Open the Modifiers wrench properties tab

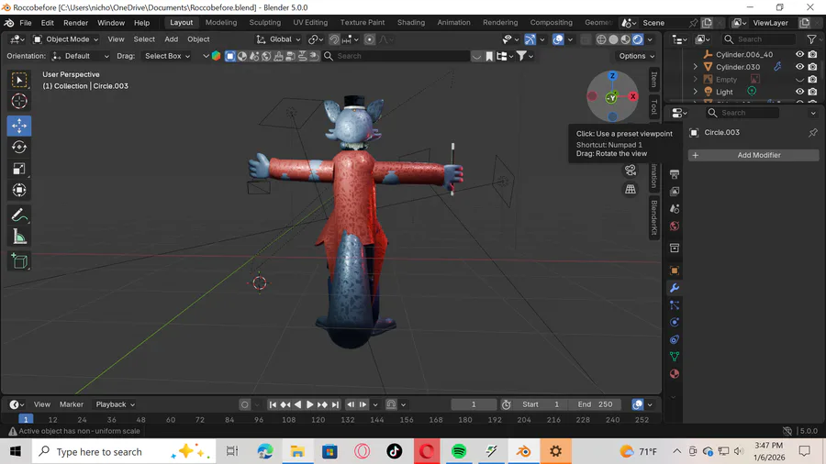click(675, 288)
